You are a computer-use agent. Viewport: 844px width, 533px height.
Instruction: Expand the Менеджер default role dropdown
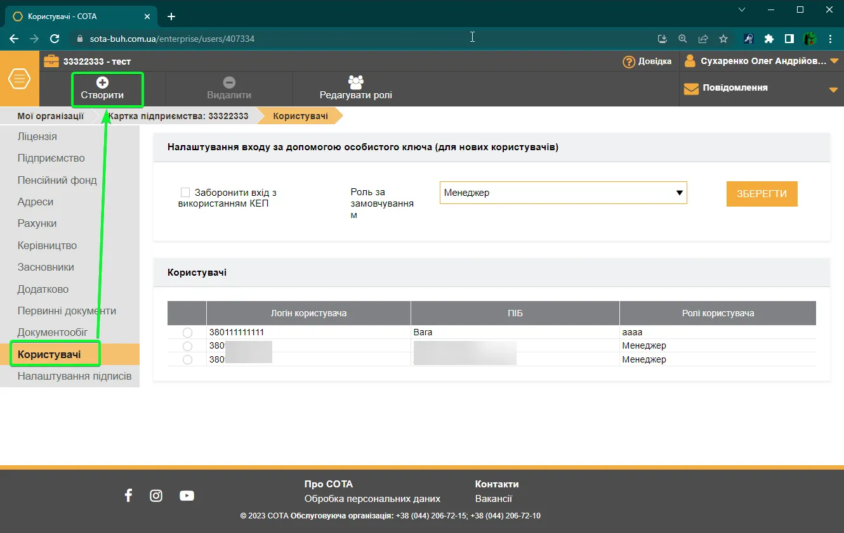click(563, 193)
